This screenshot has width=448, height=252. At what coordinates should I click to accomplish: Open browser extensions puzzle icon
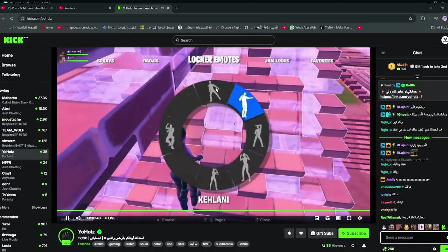click(x=423, y=19)
